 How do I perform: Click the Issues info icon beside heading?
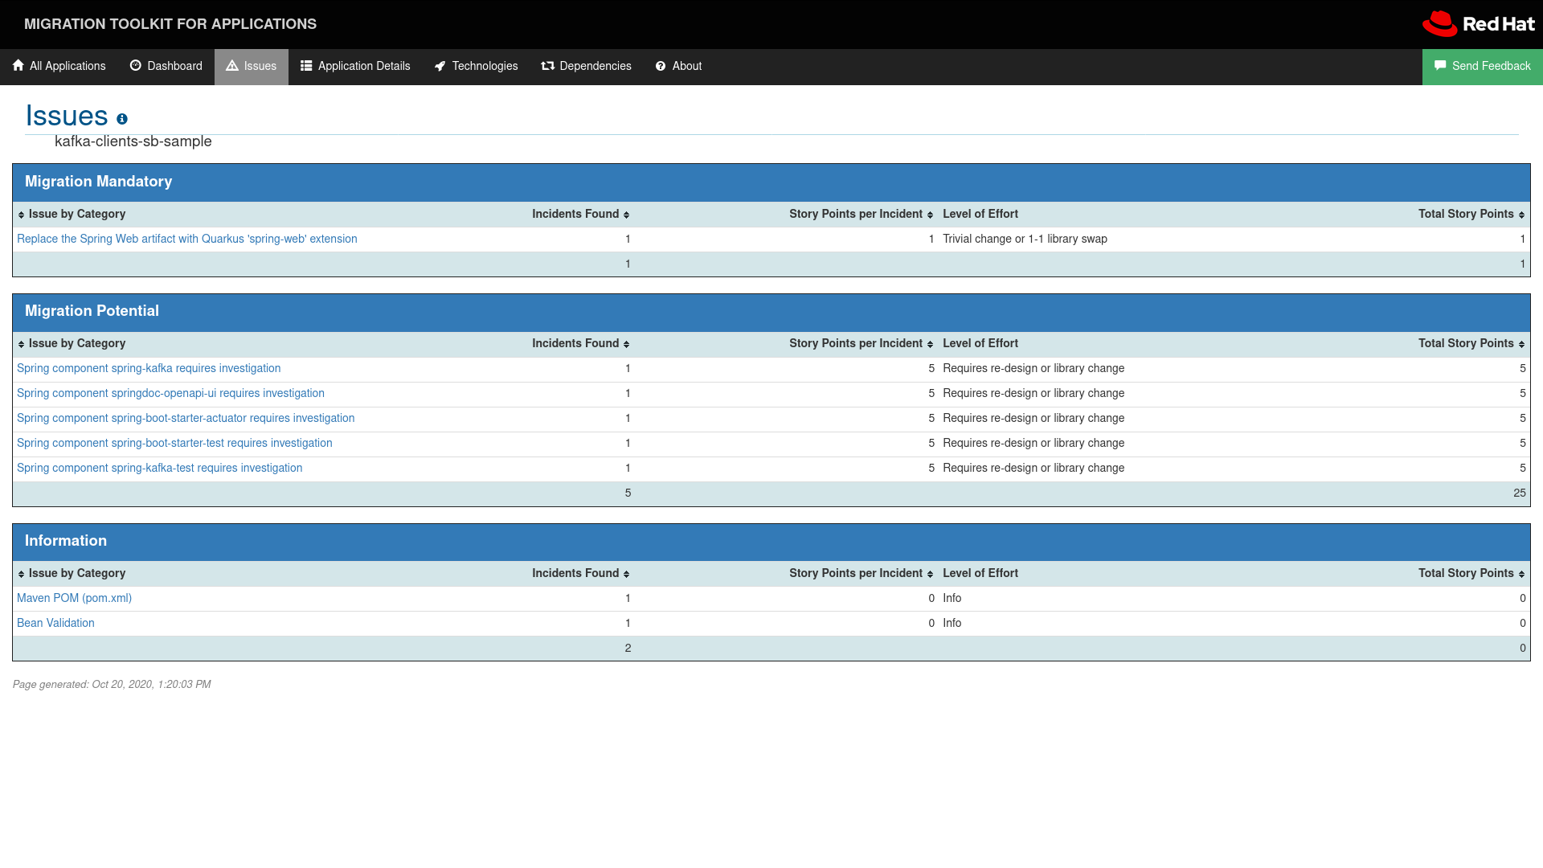coord(122,119)
